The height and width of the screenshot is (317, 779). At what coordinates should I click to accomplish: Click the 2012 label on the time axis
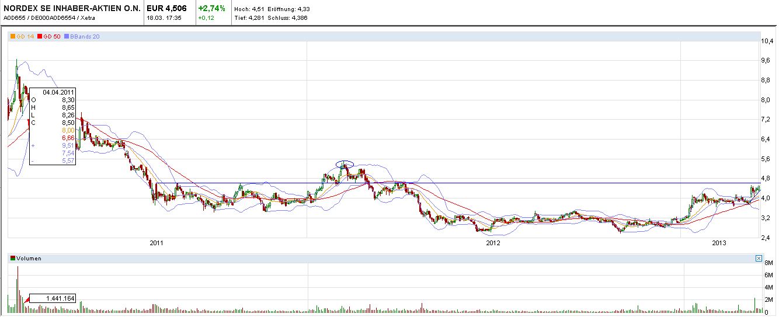pos(493,242)
